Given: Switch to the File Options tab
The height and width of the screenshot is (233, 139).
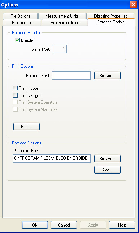Looking at the screenshot, I should click(20, 16).
